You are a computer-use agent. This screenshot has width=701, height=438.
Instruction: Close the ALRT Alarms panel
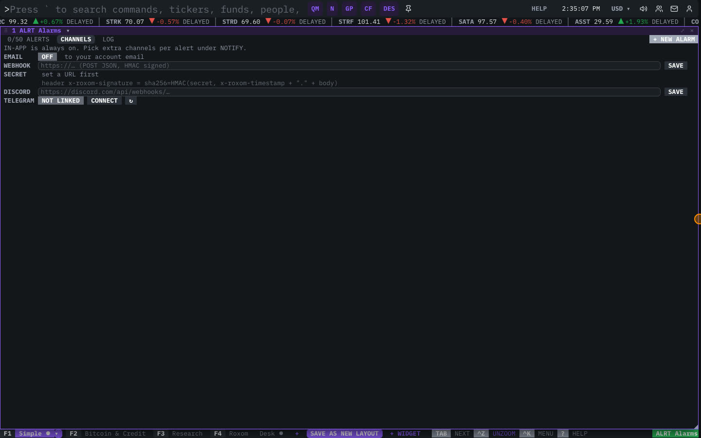click(692, 31)
